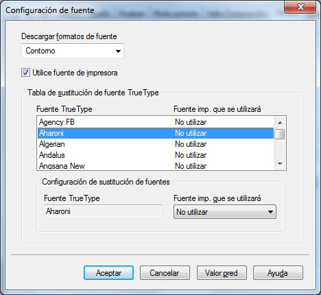Close the Configuración de fuente dialog
The width and height of the screenshot is (321, 295).
coord(300,7)
